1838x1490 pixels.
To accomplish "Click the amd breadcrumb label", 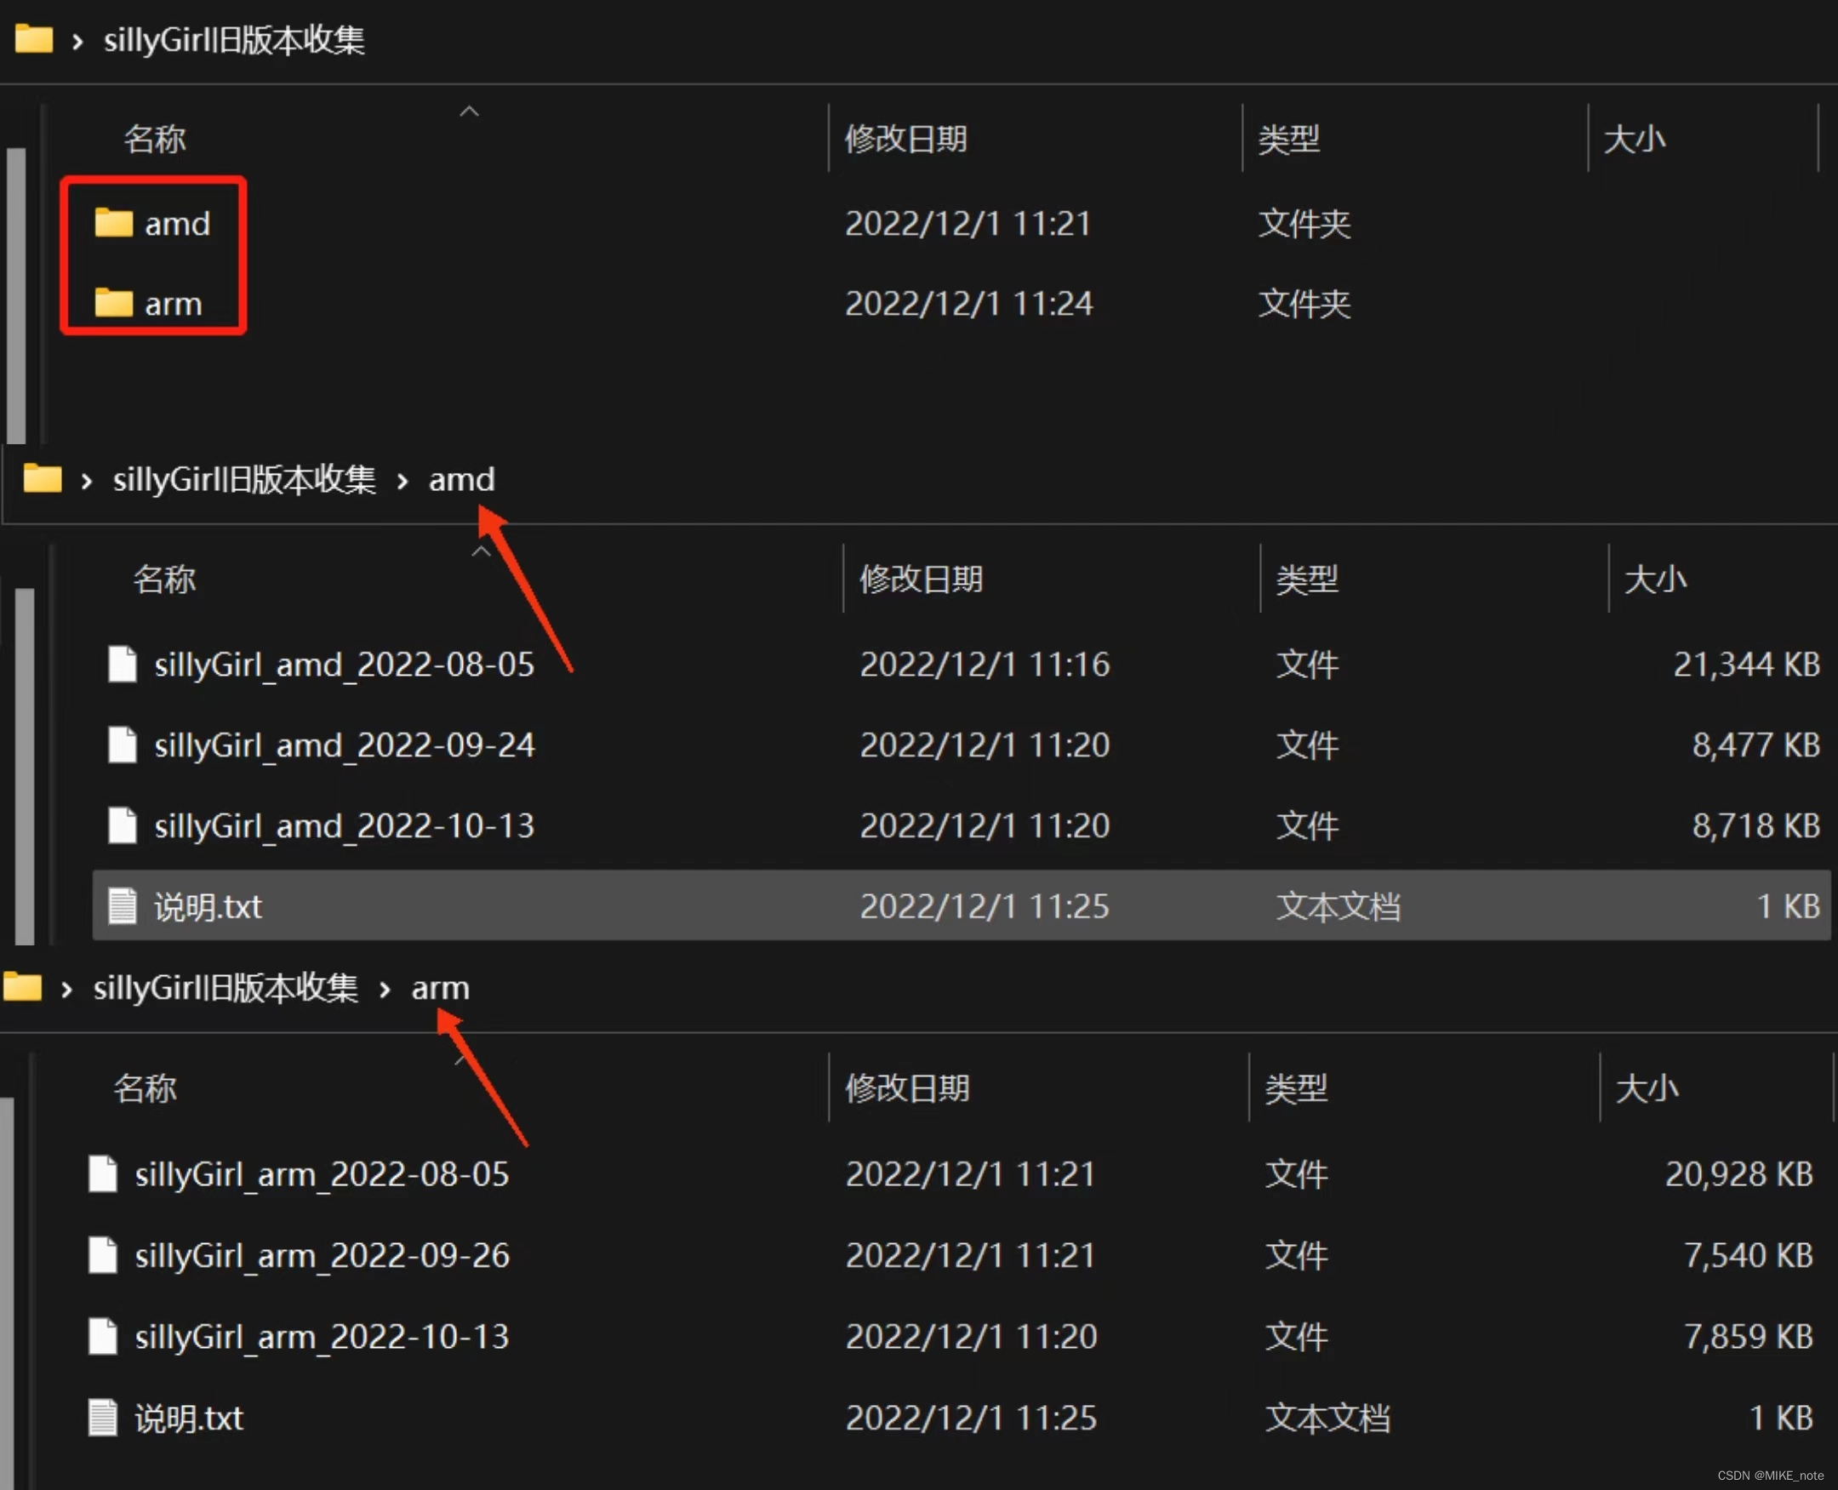I will point(461,479).
